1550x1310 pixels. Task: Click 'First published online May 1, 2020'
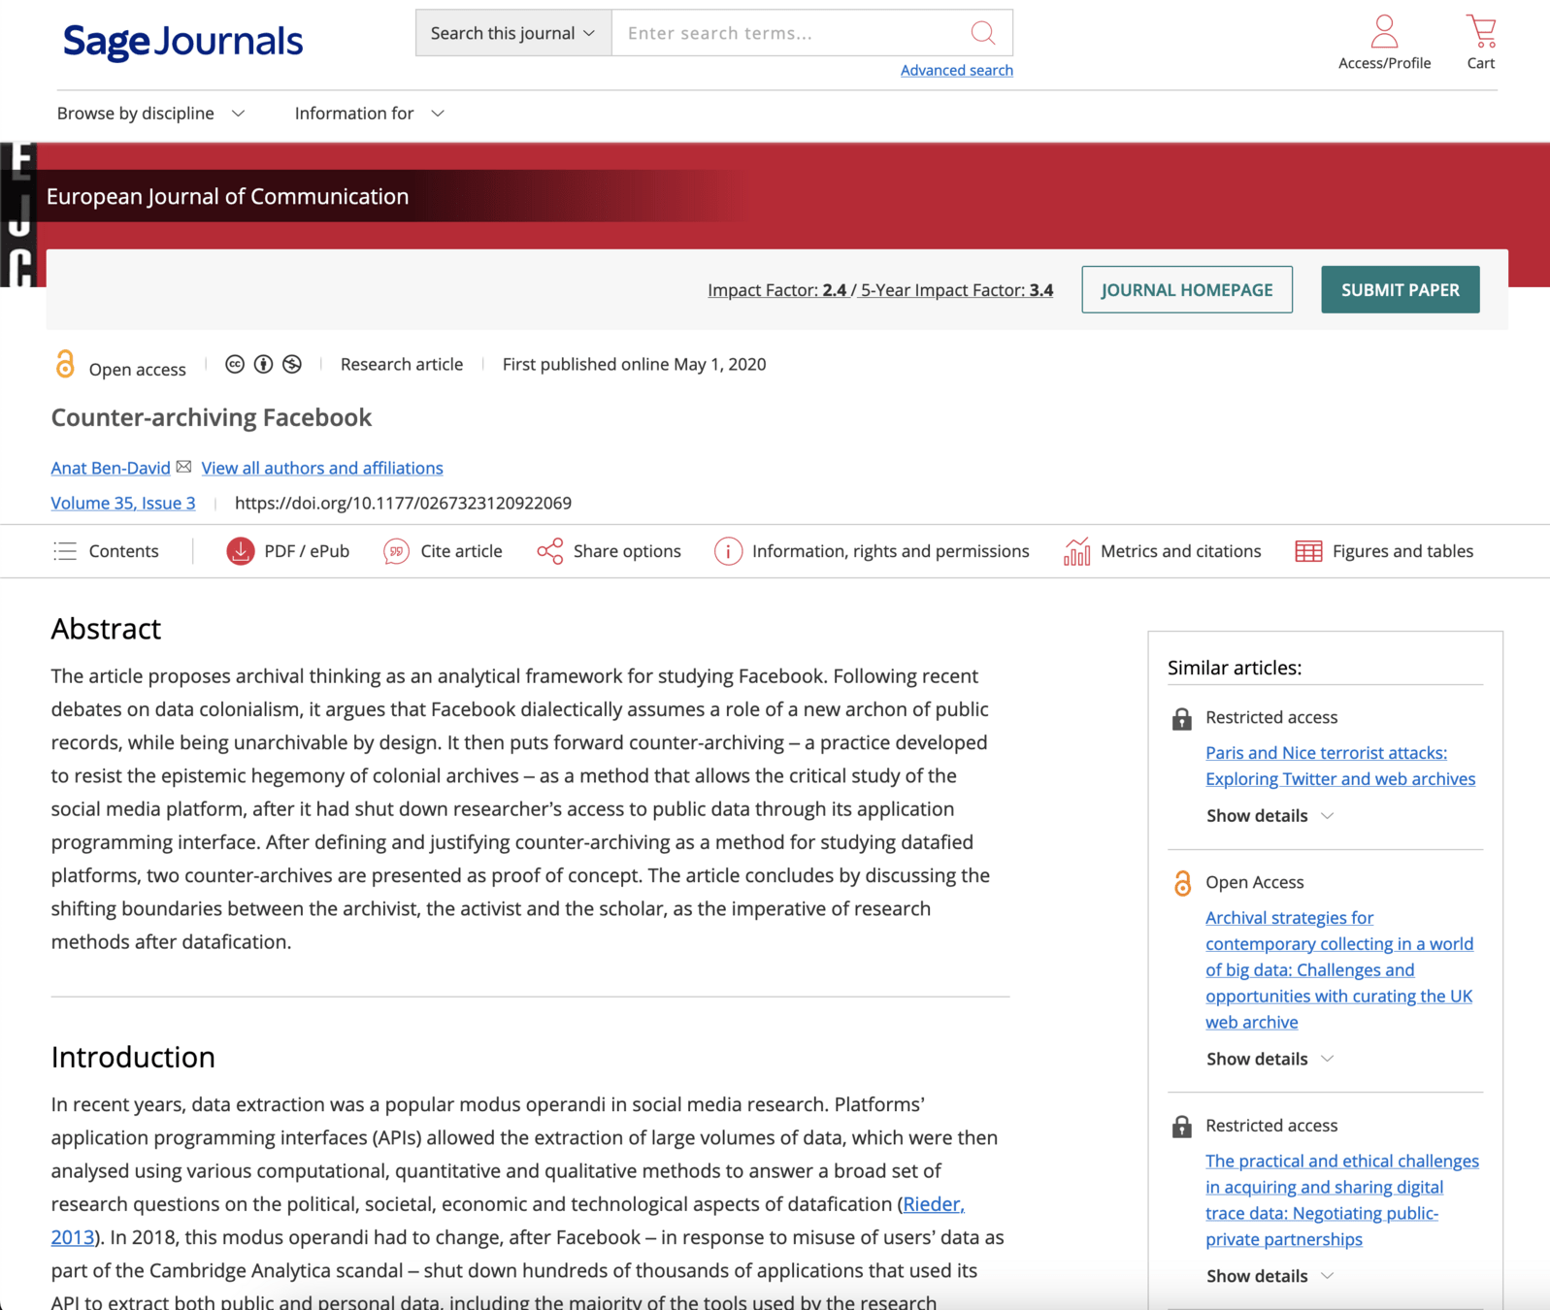coord(634,364)
